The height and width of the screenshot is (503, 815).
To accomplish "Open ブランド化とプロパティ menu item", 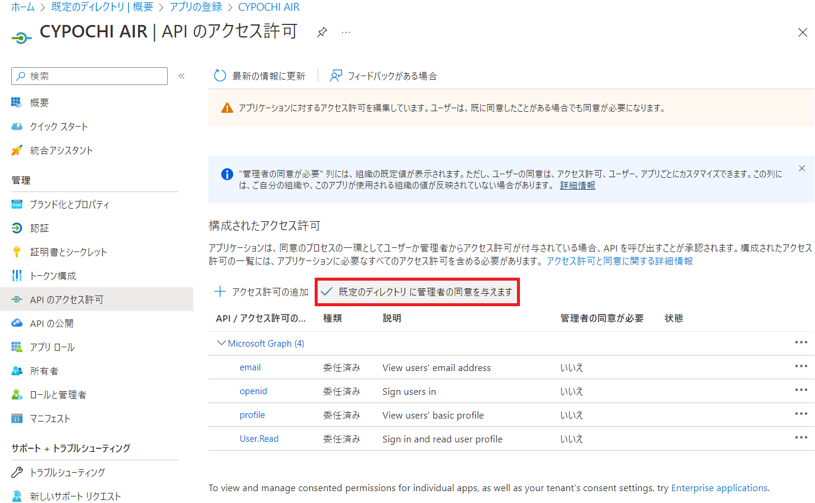I will pos(70,205).
